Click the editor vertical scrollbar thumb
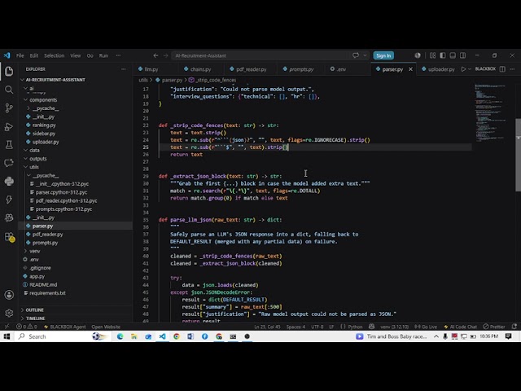This screenshot has height=391, width=521. point(518,155)
